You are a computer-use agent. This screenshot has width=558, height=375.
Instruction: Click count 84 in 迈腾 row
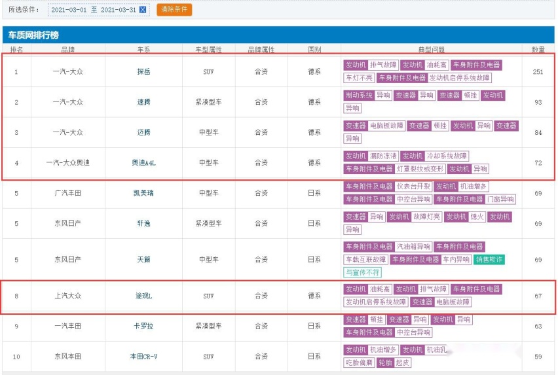[x=538, y=133]
